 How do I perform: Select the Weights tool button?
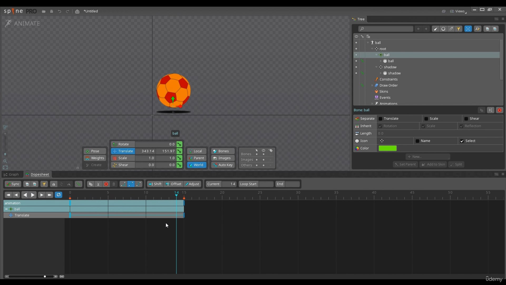[x=95, y=158]
